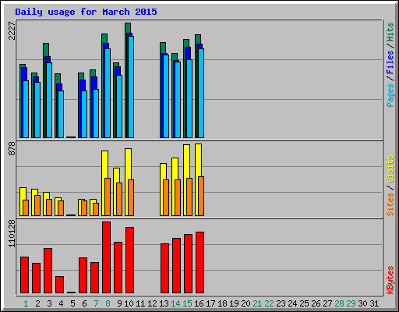Click day 29 on the date axis
The height and width of the screenshot is (312, 399).
point(351,303)
